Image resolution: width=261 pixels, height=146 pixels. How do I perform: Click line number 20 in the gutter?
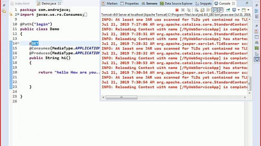(15, 72)
